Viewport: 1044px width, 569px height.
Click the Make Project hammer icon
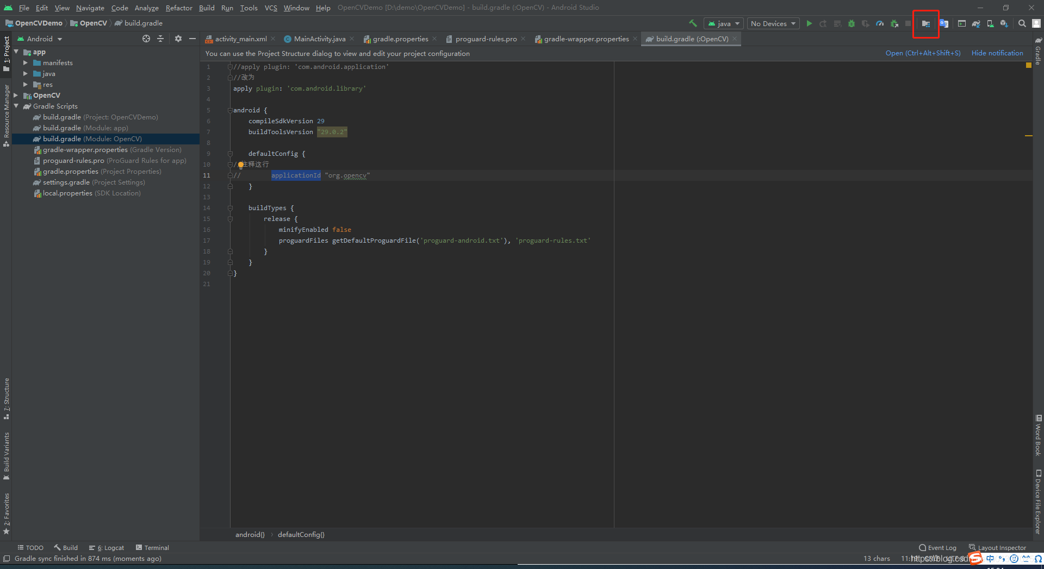coord(693,23)
